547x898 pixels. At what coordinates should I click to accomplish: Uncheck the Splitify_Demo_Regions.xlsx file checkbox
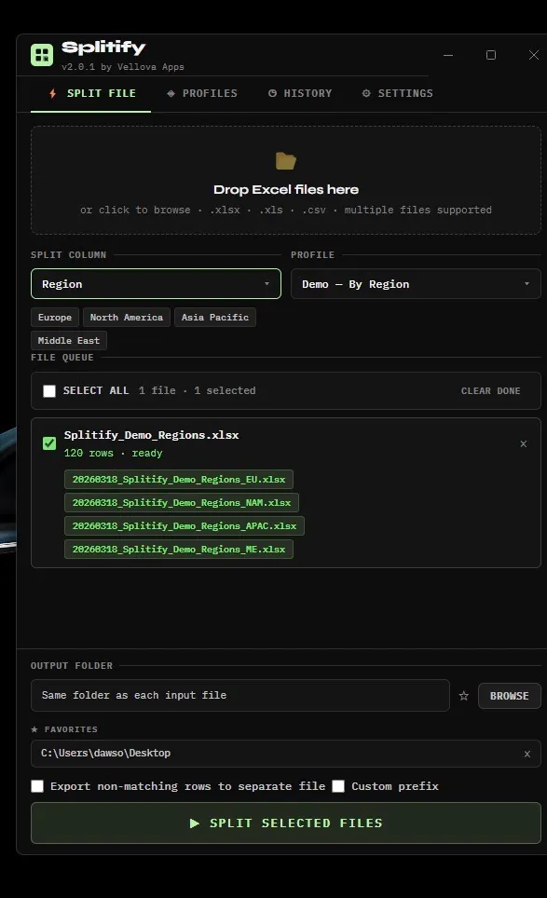pyautogui.click(x=49, y=443)
